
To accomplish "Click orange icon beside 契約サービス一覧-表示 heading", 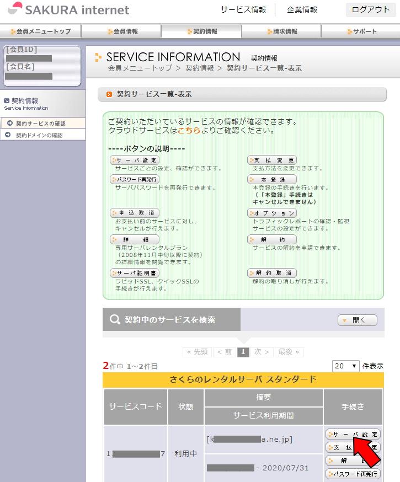I will point(109,94).
